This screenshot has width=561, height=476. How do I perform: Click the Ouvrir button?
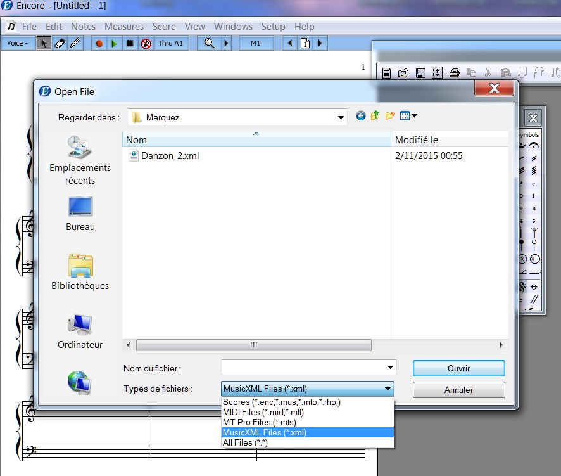tap(458, 368)
